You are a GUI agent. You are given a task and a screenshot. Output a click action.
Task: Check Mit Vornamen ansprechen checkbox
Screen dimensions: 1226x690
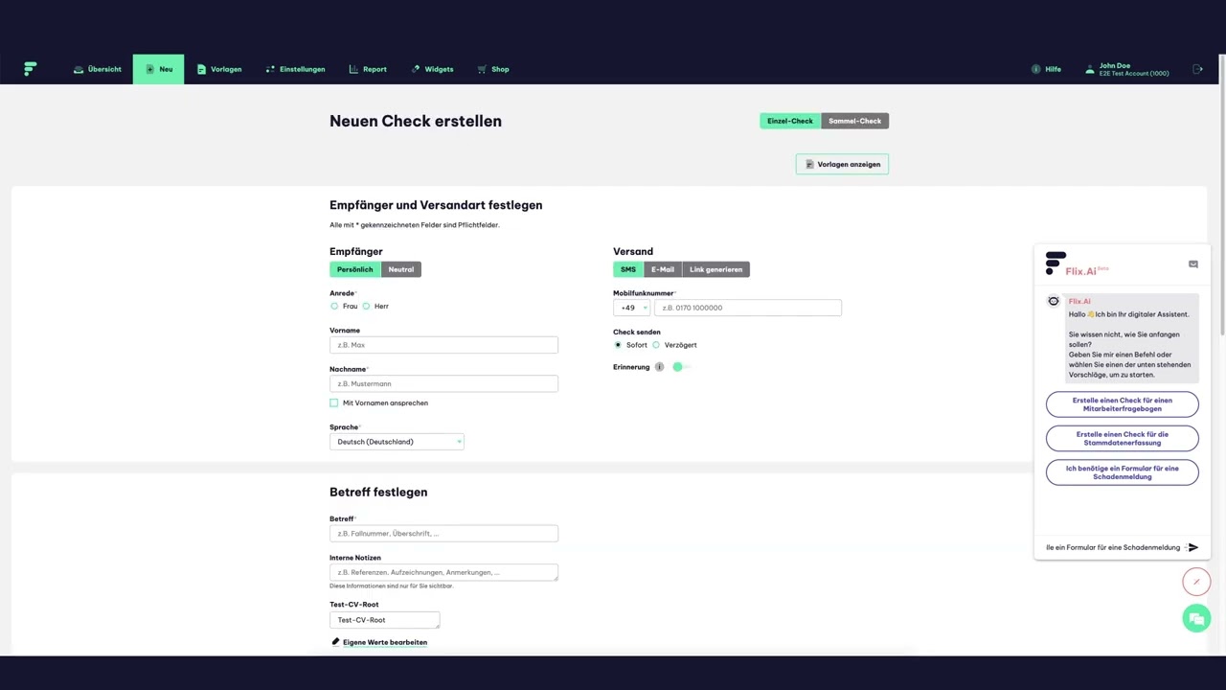[334, 402]
